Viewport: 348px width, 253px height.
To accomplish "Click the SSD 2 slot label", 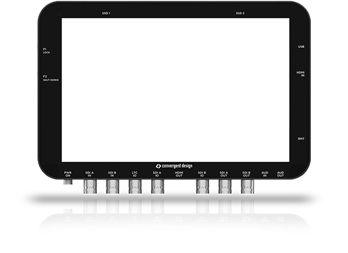I will 240,13.
